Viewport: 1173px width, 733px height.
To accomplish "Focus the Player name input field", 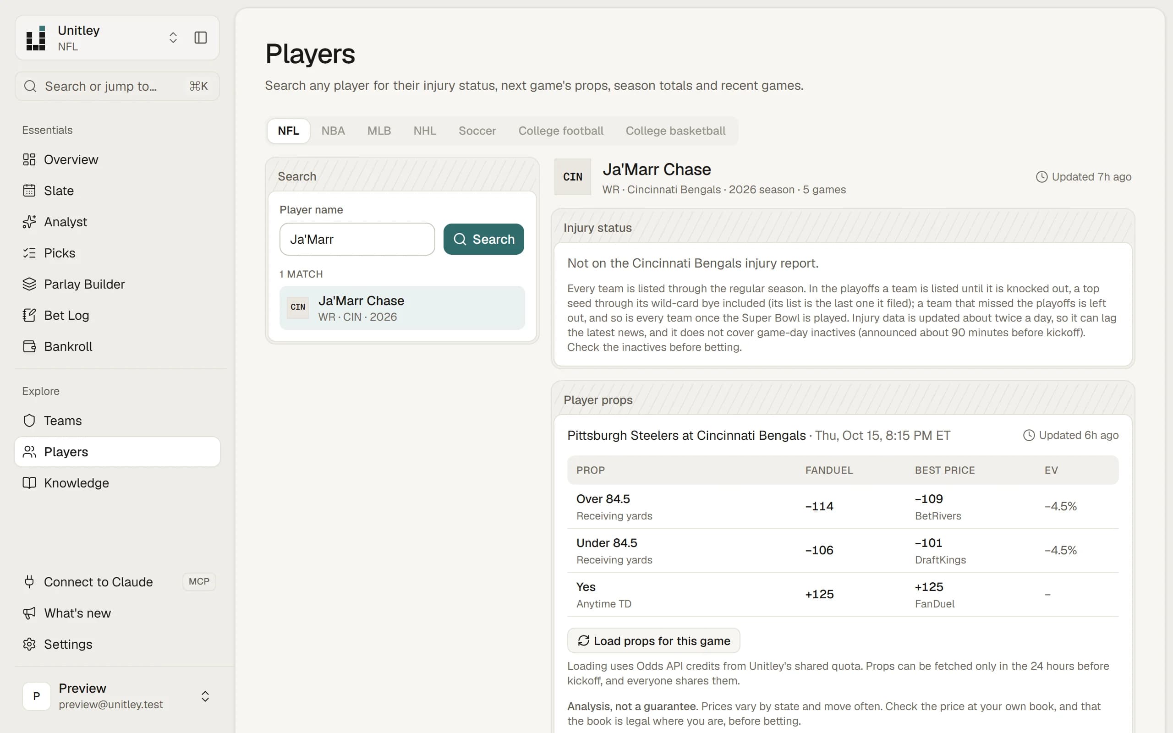I will point(357,239).
